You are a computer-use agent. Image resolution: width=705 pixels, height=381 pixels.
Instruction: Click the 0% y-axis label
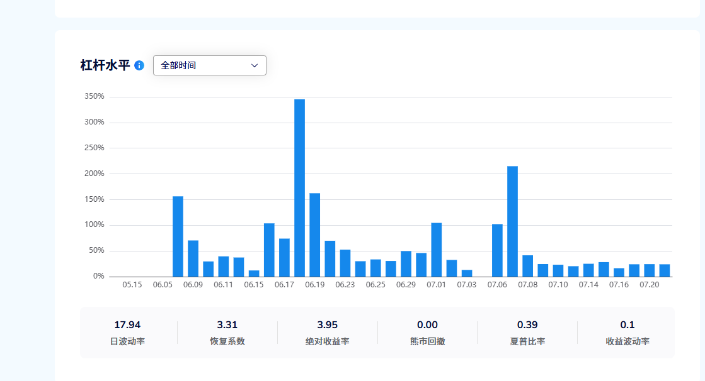click(99, 277)
